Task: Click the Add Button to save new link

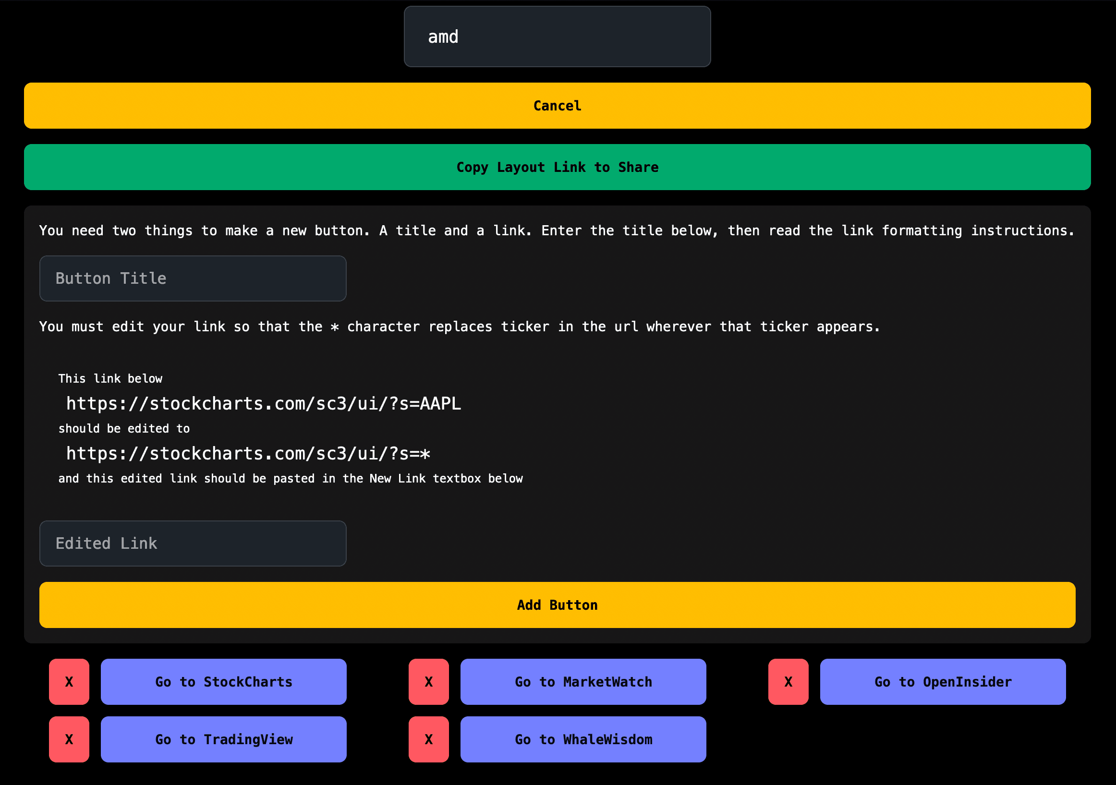Action: pos(557,605)
